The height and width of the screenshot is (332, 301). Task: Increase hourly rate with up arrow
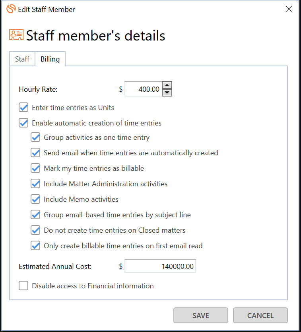167,85
